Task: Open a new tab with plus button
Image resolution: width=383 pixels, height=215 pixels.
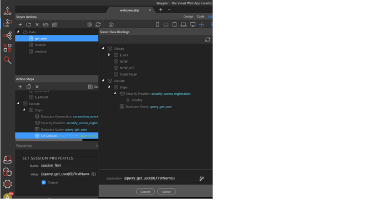Action: [x=161, y=10]
